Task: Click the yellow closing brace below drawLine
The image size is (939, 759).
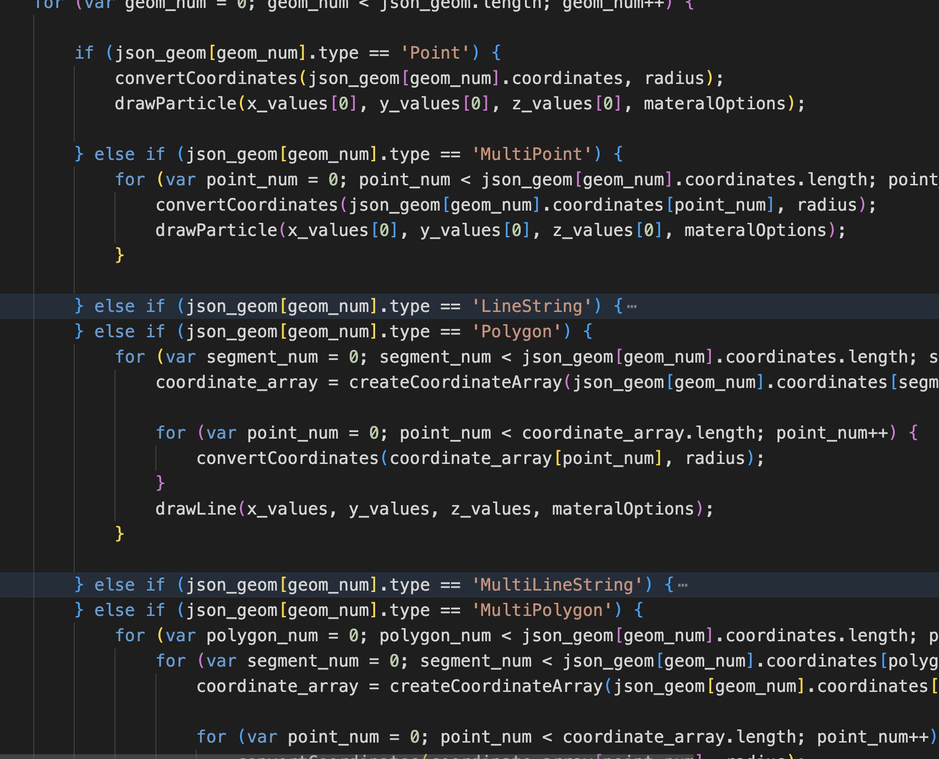Action: [x=120, y=534]
